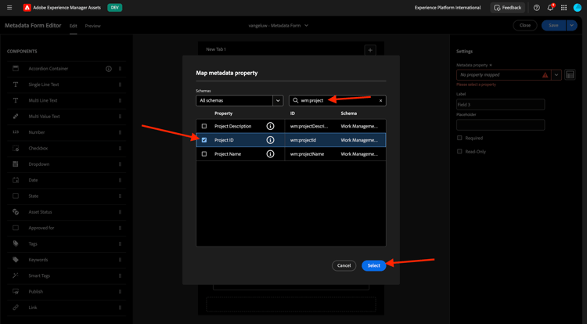This screenshot has width=587, height=324.
Task: Show info for Project ID property
Action: 270,140
